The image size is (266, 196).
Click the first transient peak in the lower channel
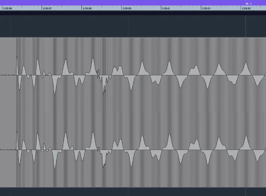(17, 134)
